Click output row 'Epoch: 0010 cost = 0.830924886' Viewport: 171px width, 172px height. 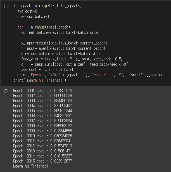tap(42, 136)
